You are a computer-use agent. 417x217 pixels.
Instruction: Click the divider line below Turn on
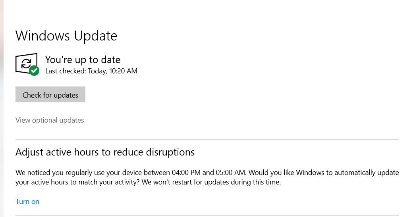click(207, 215)
